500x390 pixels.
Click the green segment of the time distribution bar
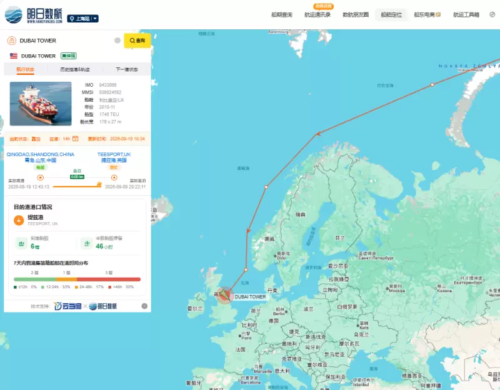[35, 280]
